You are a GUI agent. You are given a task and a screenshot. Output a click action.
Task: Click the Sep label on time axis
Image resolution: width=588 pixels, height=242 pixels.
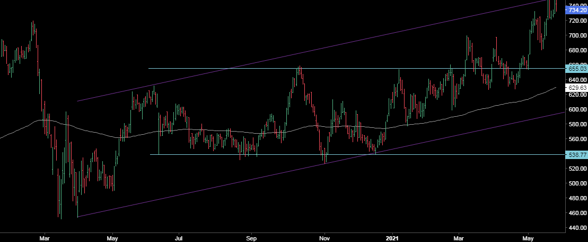252,238
